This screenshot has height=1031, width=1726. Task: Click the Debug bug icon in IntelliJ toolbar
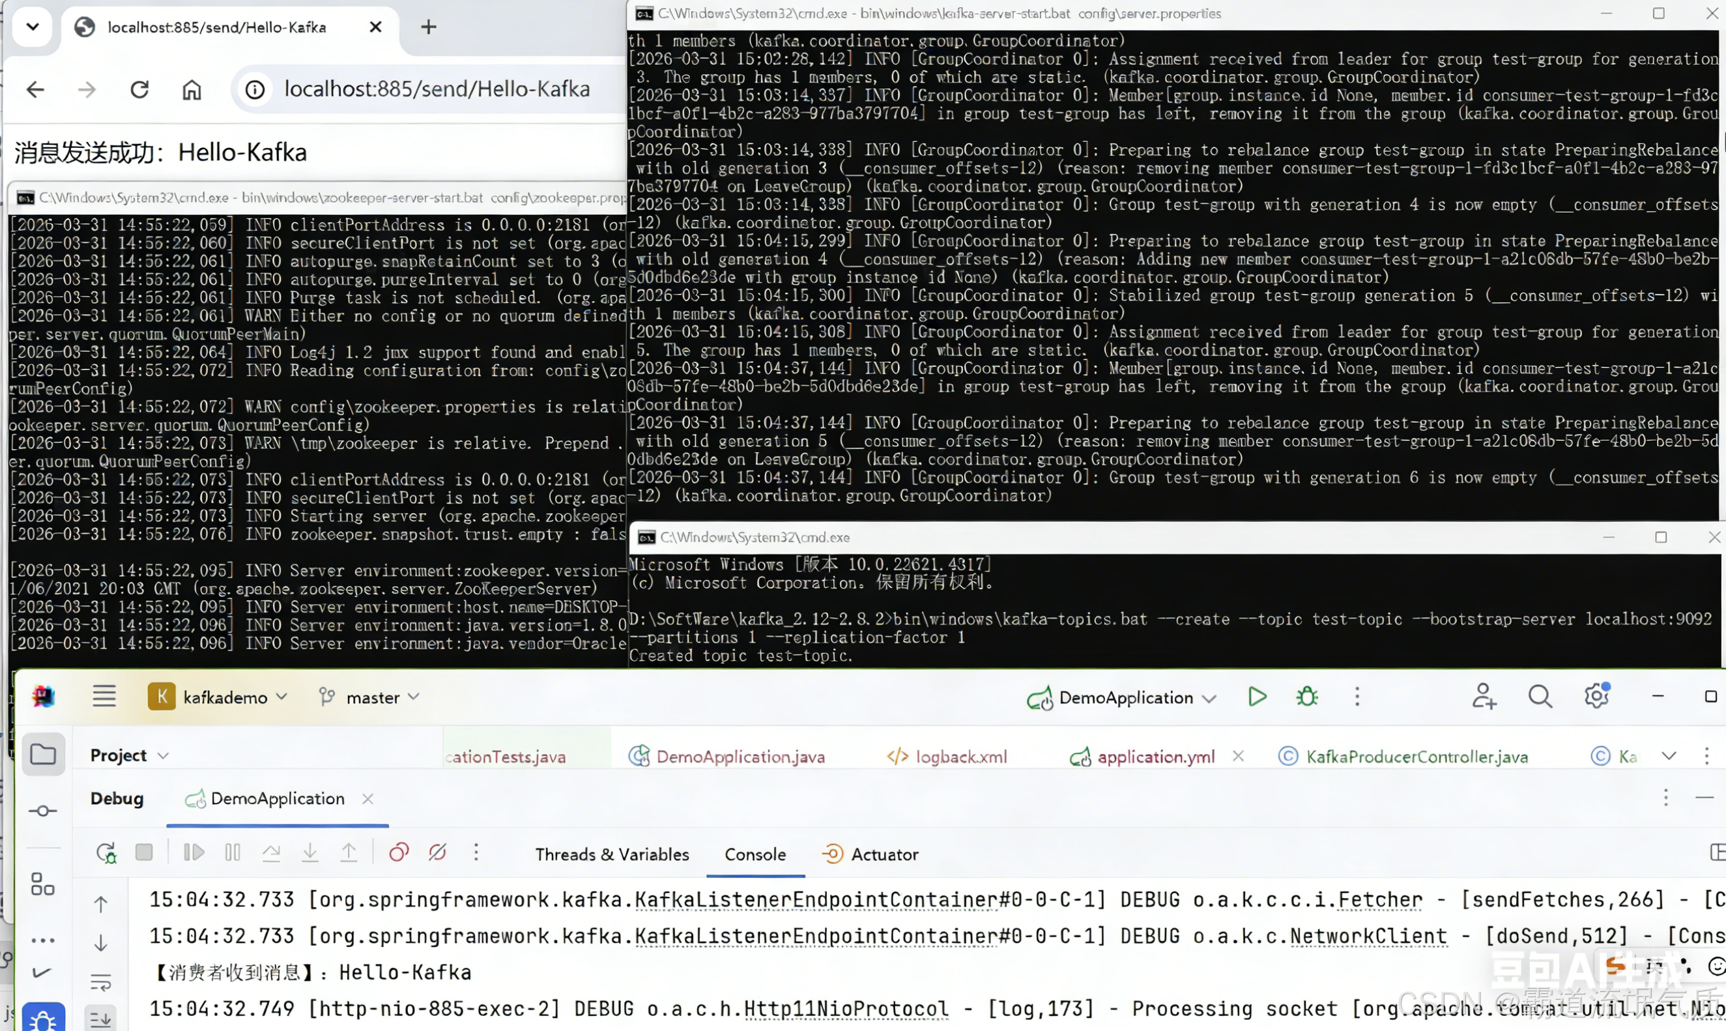pos(1306,697)
